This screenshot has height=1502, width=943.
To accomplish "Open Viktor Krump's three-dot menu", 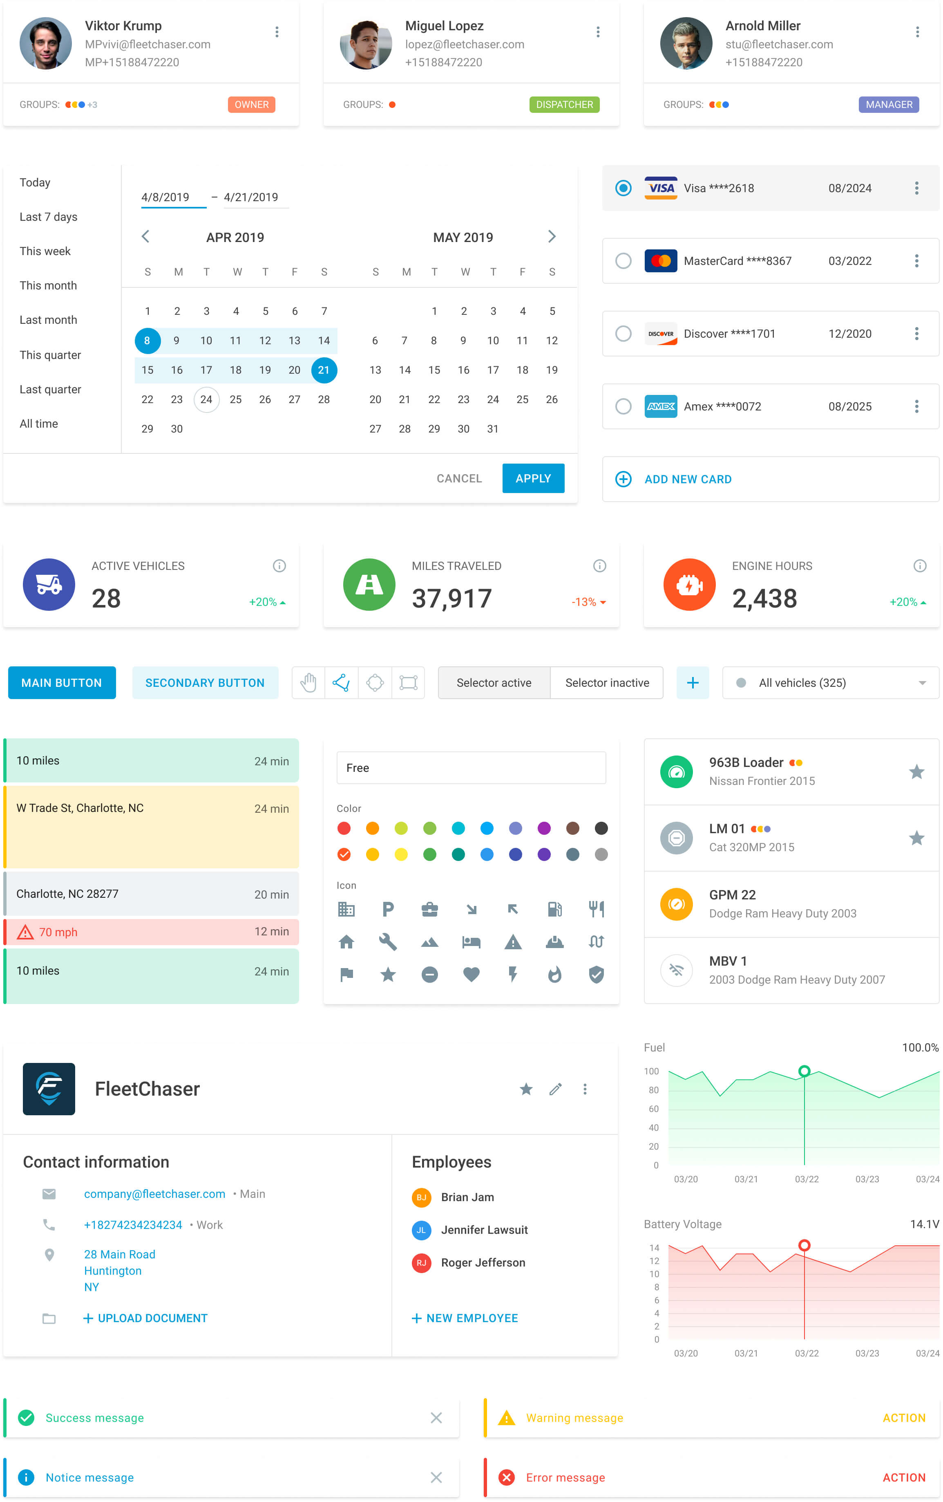I will [x=277, y=32].
